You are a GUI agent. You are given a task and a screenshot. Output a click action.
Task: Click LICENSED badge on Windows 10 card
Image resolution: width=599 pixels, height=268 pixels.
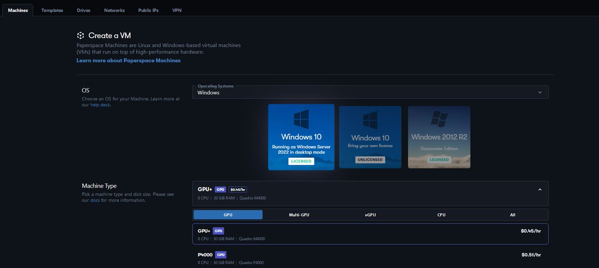[x=301, y=161]
